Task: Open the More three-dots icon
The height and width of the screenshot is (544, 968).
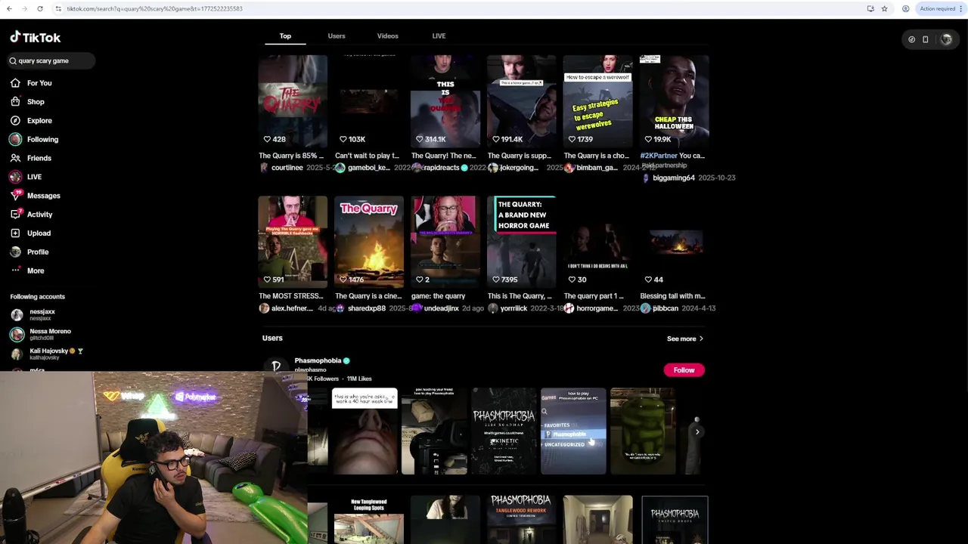Action: click(15, 270)
